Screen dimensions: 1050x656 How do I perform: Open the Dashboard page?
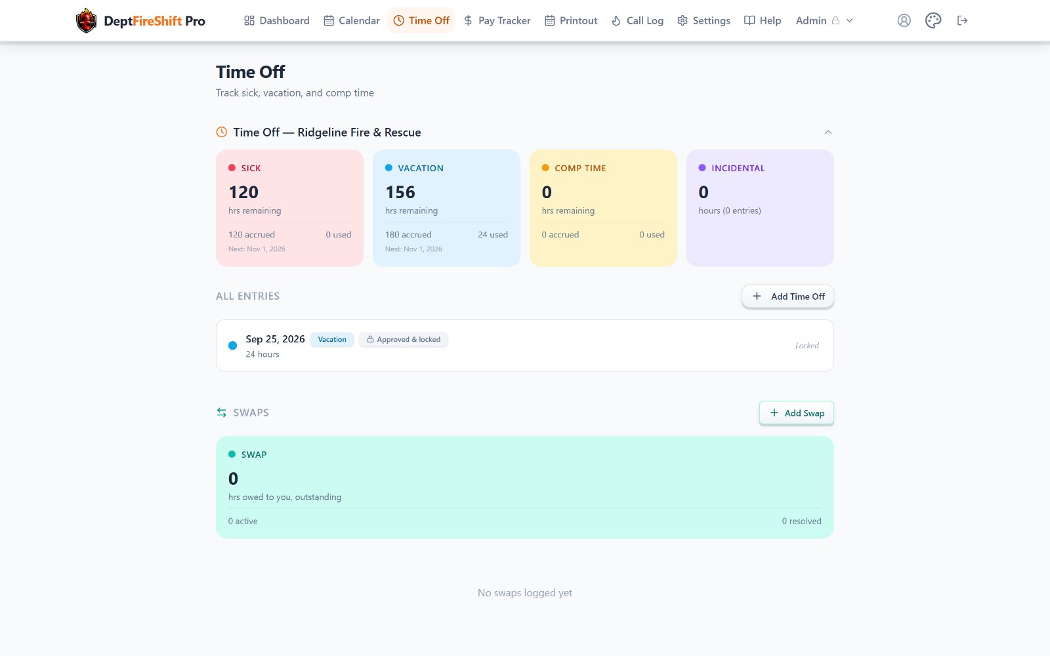(276, 20)
